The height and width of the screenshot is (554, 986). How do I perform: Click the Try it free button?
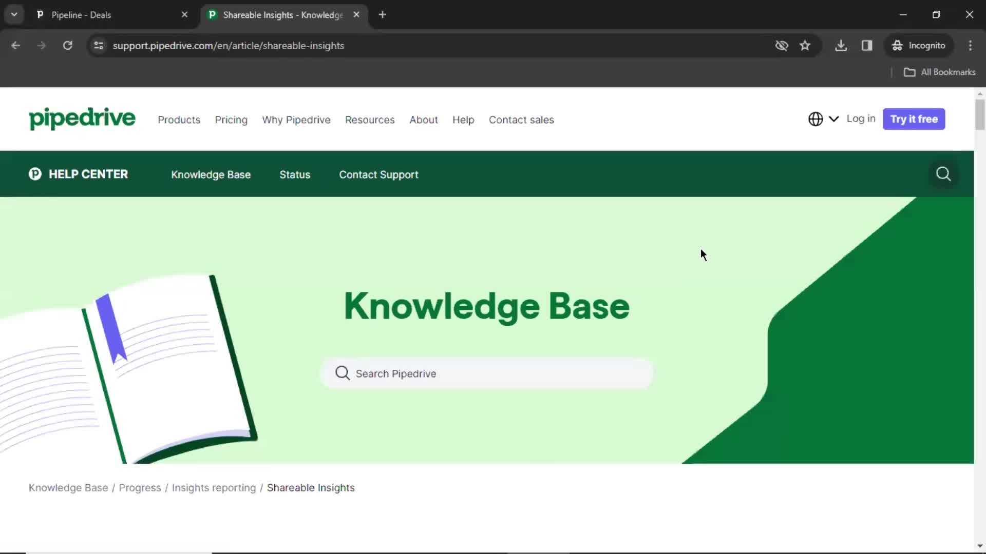914,119
